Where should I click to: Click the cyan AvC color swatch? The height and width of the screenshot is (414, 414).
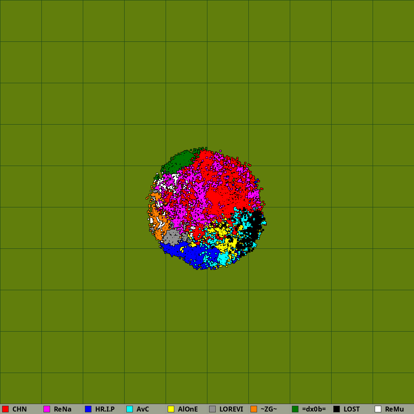[130, 409]
